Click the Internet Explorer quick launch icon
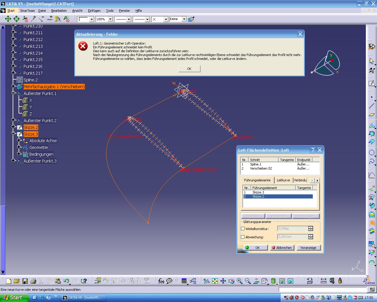This screenshot has width=377, height=302. click(x=42, y=298)
